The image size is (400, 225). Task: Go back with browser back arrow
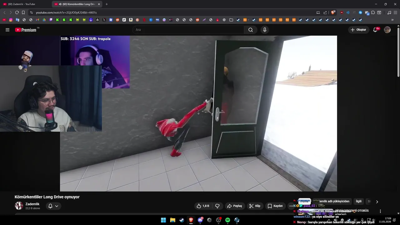4,12
